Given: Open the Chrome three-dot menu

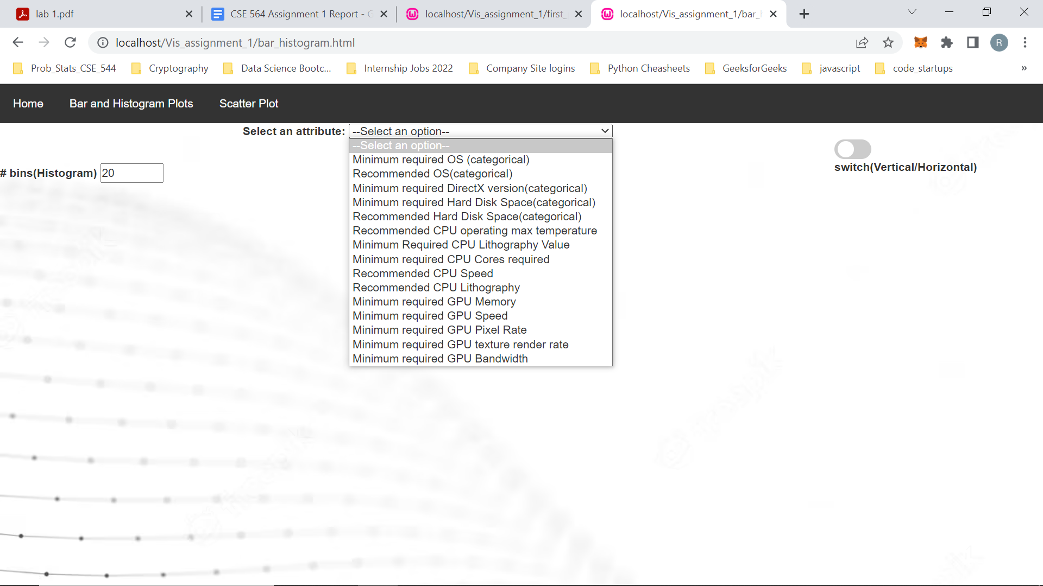Looking at the screenshot, I should tap(1025, 42).
